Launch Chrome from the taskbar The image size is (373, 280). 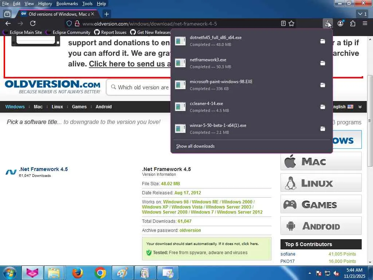(x=100, y=273)
